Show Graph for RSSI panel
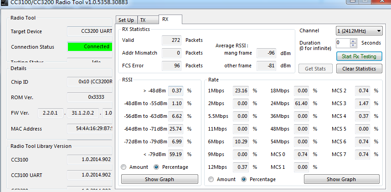This screenshot has height=192, width=391. point(159,179)
